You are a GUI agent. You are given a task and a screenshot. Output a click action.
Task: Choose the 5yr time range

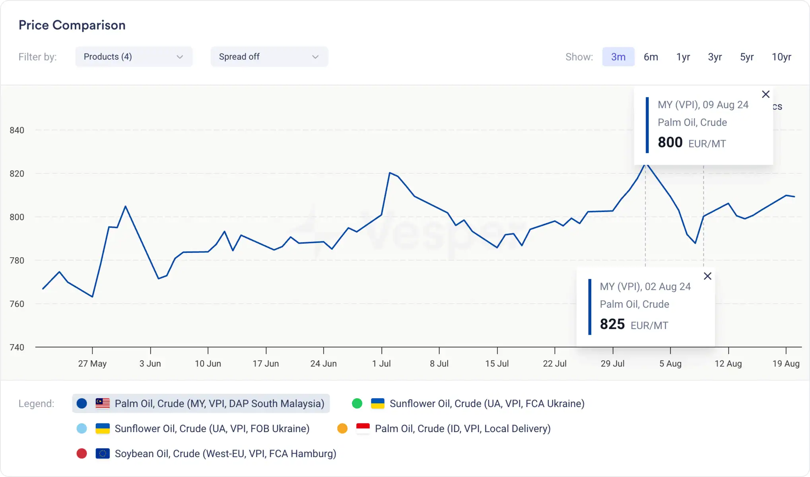click(747, 57)
